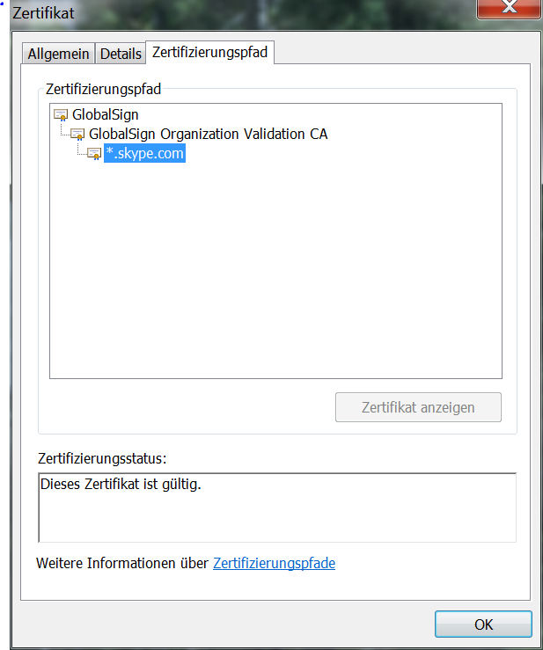Select GlobalSign Organization Validation CA entry
Image resolution: width=543 pixels, height=650 pixels.
[x=209, y=135]
